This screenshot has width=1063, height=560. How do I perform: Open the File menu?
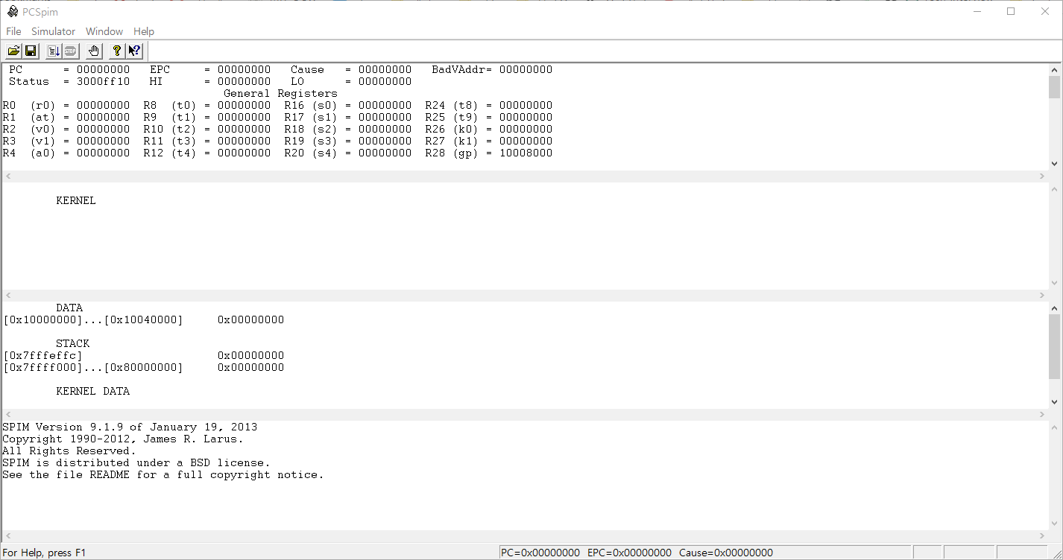(13, 31)
